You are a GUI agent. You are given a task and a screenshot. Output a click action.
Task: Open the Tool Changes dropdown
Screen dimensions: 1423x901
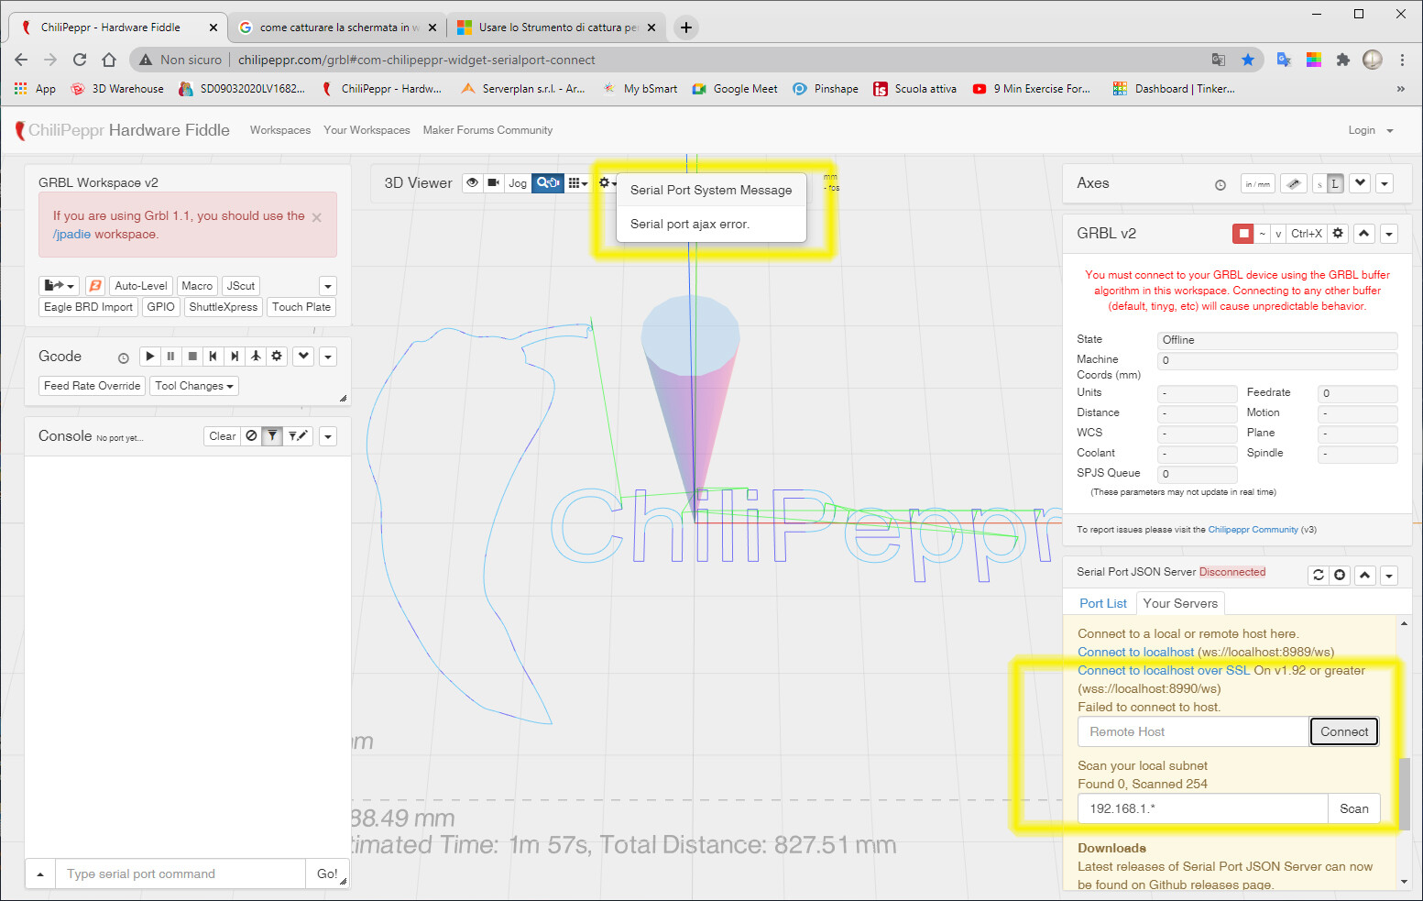pos(194,386)
